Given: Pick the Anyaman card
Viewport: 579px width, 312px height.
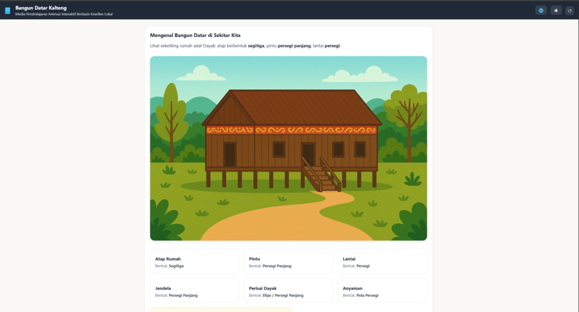Looking at the screenshot, I should click(x=382, y=291).
